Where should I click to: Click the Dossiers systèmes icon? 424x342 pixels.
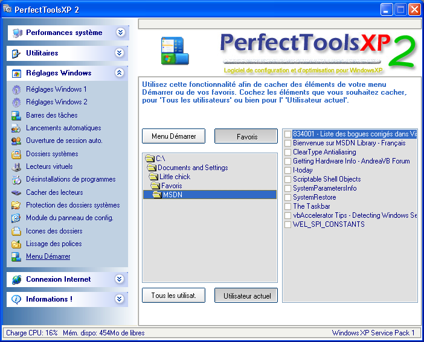point(16,154)
